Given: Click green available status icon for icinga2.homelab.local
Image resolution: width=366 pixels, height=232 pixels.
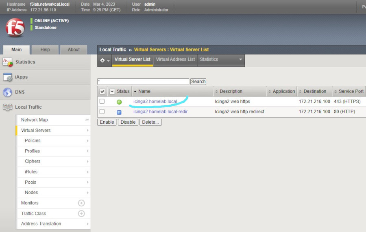Looking at the screenshot, I should pyautogui.click(x=119, y=102).
